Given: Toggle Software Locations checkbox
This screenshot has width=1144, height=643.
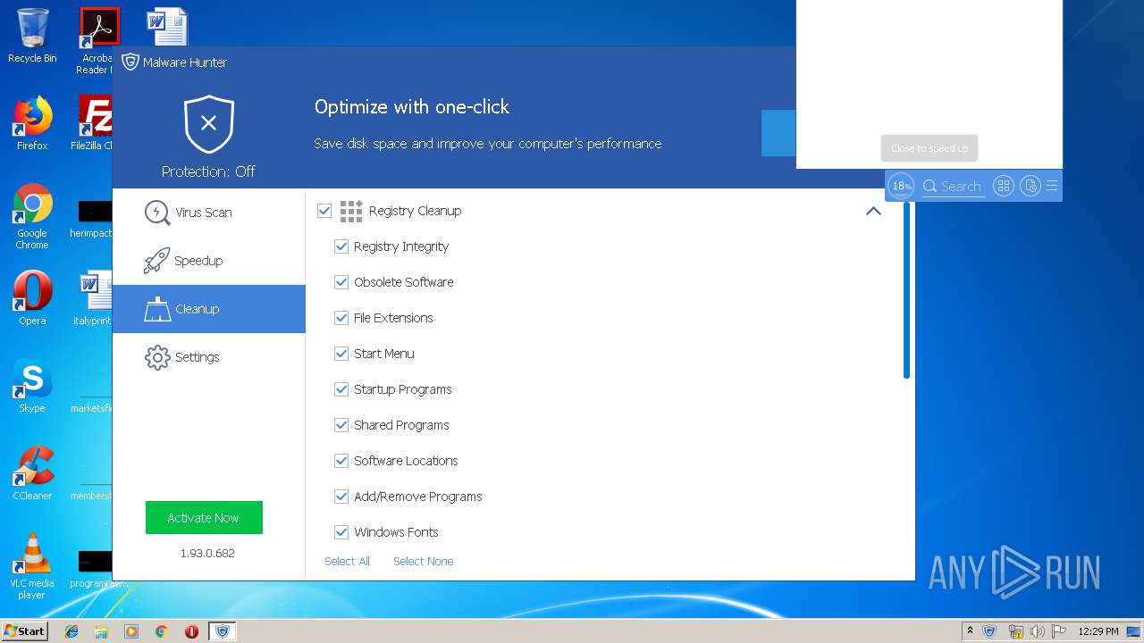Looking at the screenshot, I should click(341, 461).
